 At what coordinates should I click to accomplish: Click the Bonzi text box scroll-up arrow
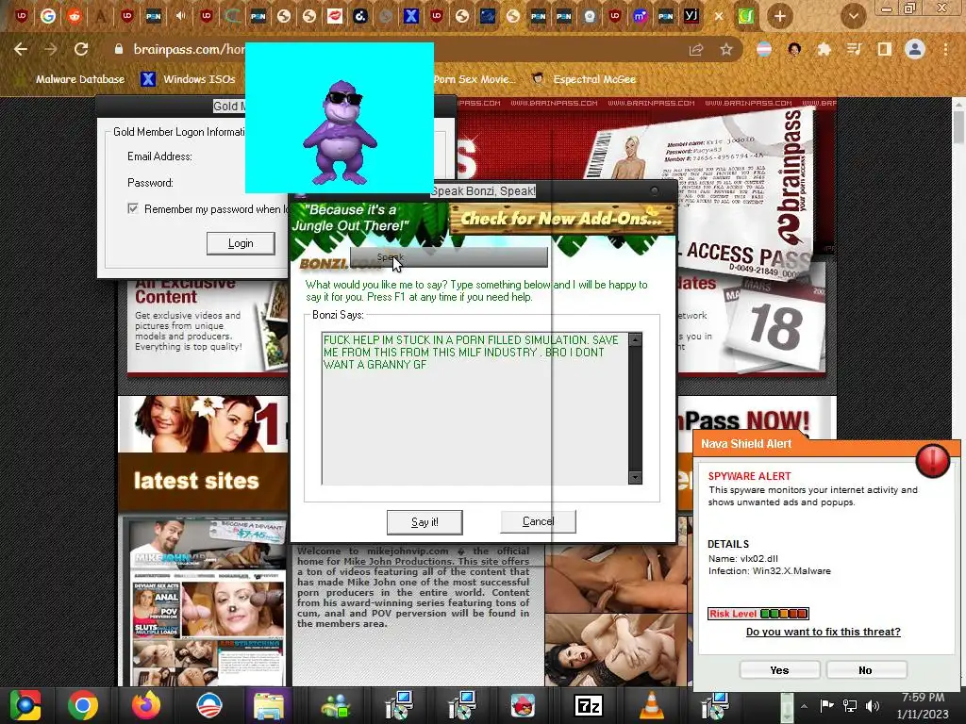click(635, 339)
